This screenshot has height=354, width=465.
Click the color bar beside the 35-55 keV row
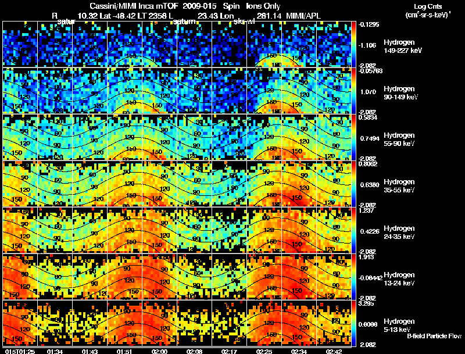click(x=353, y=184)
